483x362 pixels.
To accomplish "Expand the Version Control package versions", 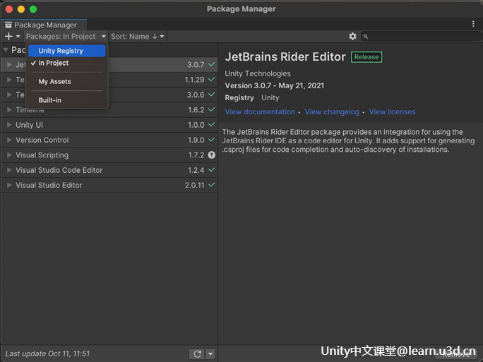I will point(9,140).
